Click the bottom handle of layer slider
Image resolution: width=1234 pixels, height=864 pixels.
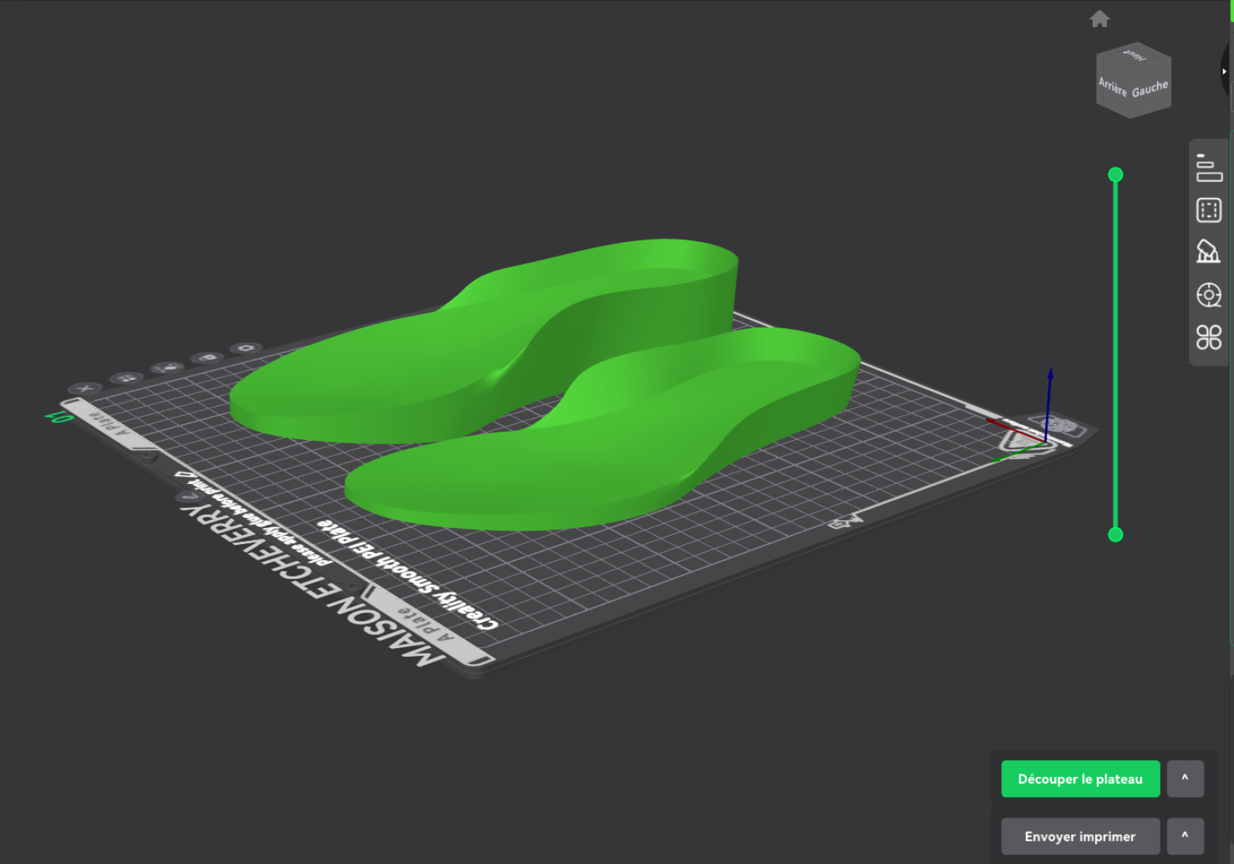[x=1115, y=535]
